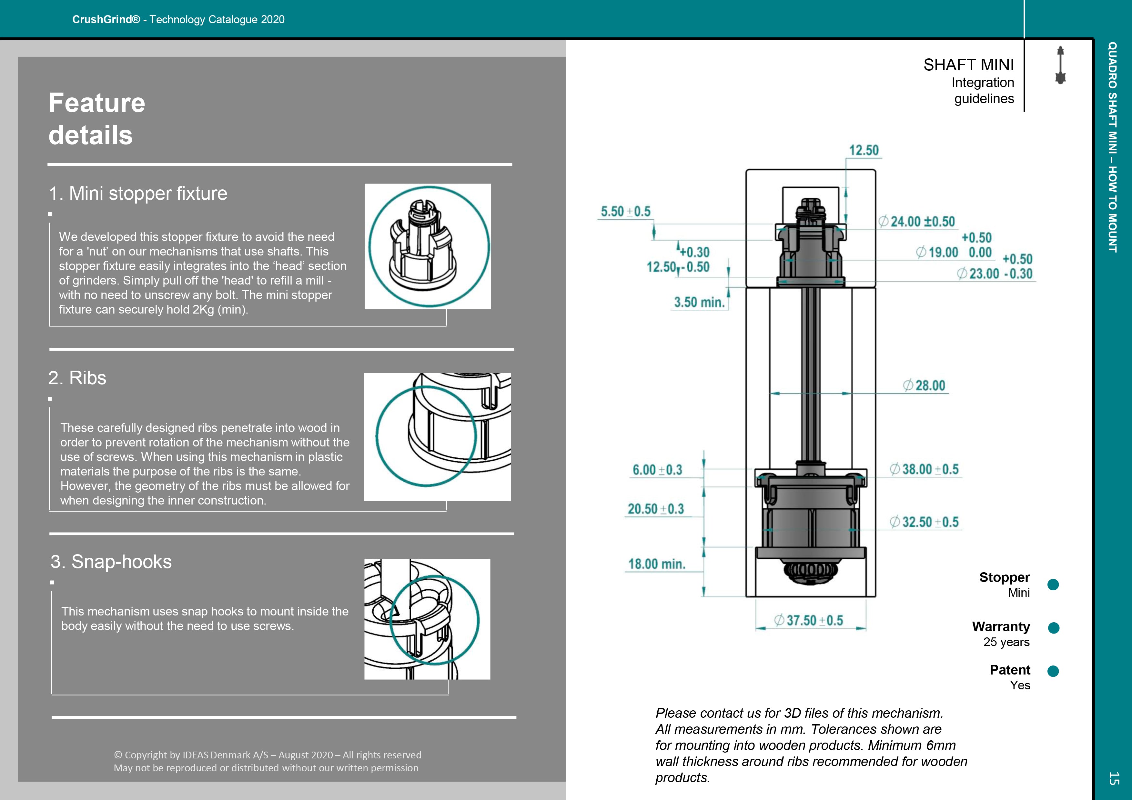Click the shaft mini icon top right

coord(1060,65)
